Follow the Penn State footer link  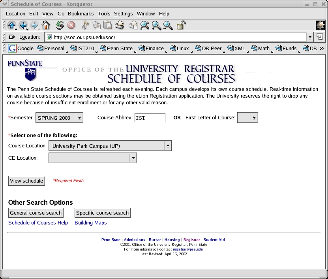click(x=111, y=239)
